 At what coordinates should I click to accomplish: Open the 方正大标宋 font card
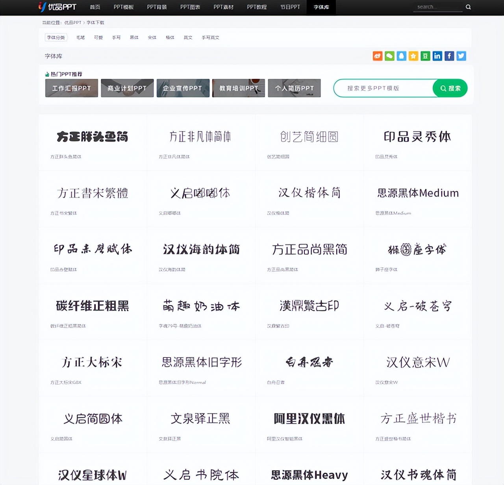pos(93,368)
